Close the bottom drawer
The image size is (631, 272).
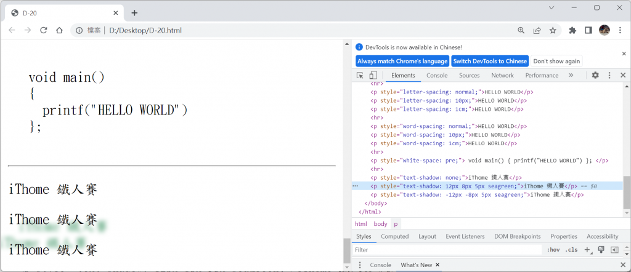623,265
